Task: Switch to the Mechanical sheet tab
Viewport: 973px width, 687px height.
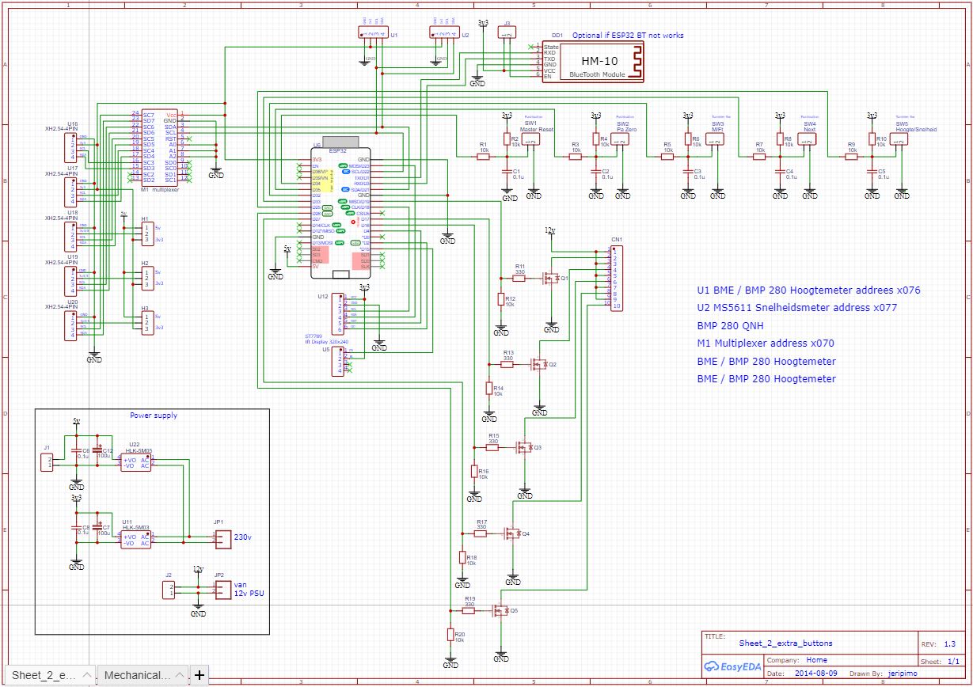Action: point(139,674)
